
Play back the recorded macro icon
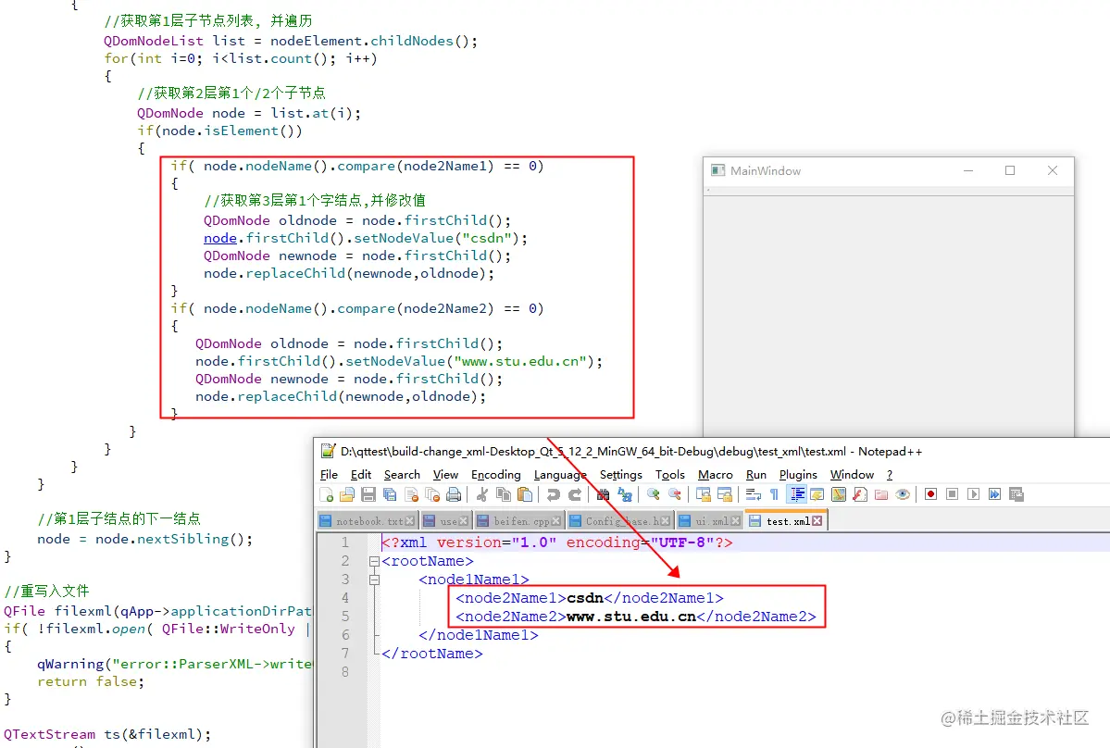(973, 494)
